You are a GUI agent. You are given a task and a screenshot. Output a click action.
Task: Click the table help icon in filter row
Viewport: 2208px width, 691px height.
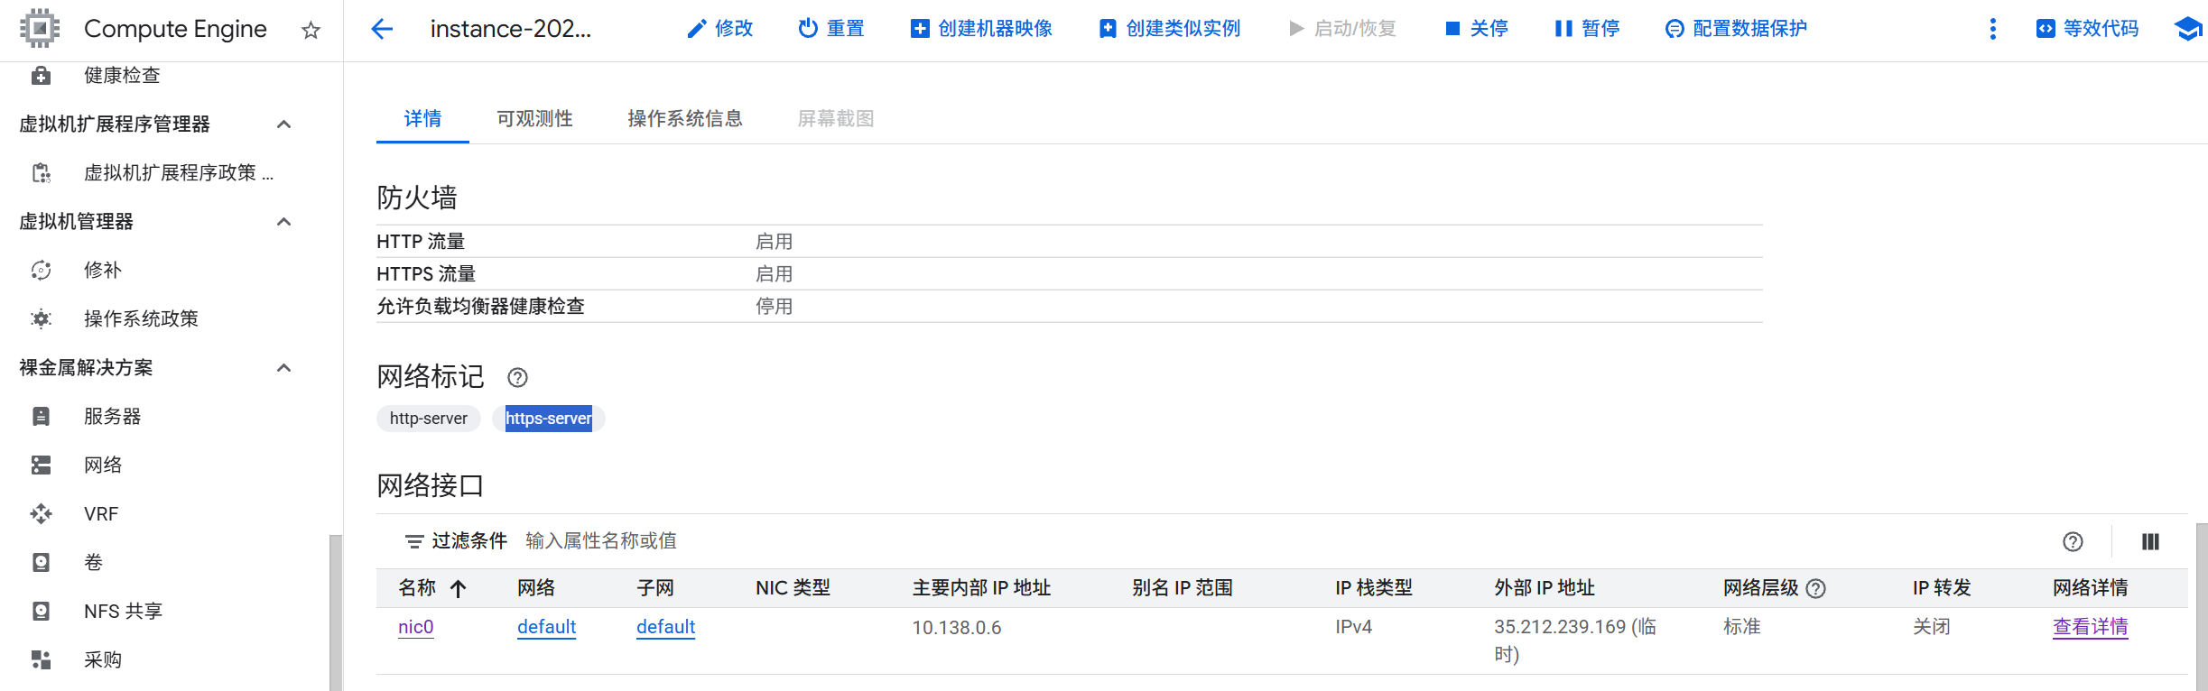2073,541
